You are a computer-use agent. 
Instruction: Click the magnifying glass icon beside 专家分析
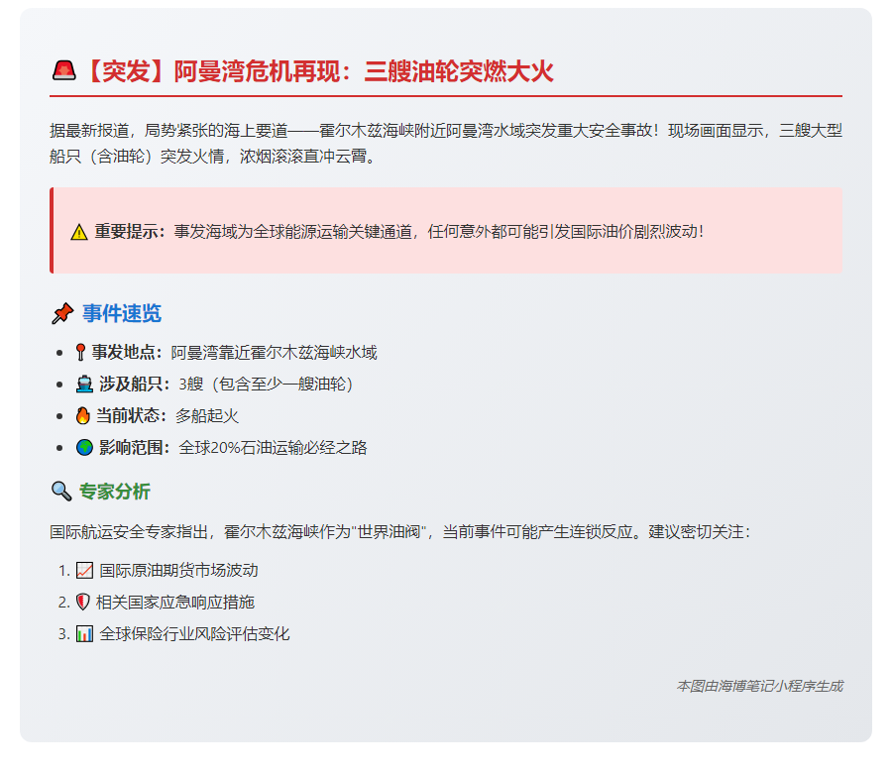(61, 491)
